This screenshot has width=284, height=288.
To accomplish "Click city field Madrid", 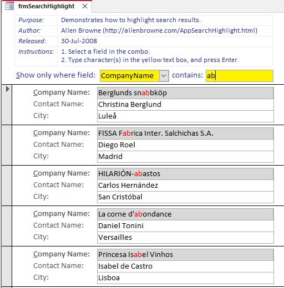I will tap(185, 157).
